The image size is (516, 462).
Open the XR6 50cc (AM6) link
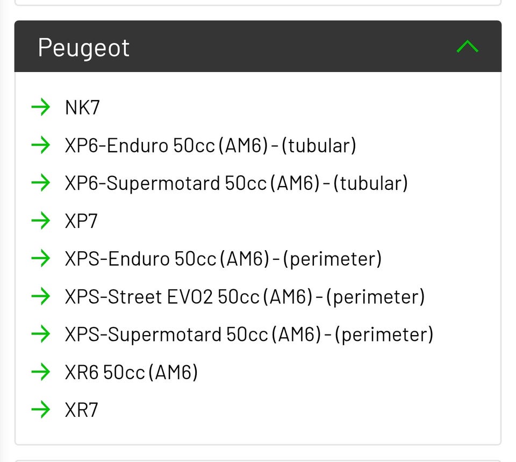click(131, 372)
